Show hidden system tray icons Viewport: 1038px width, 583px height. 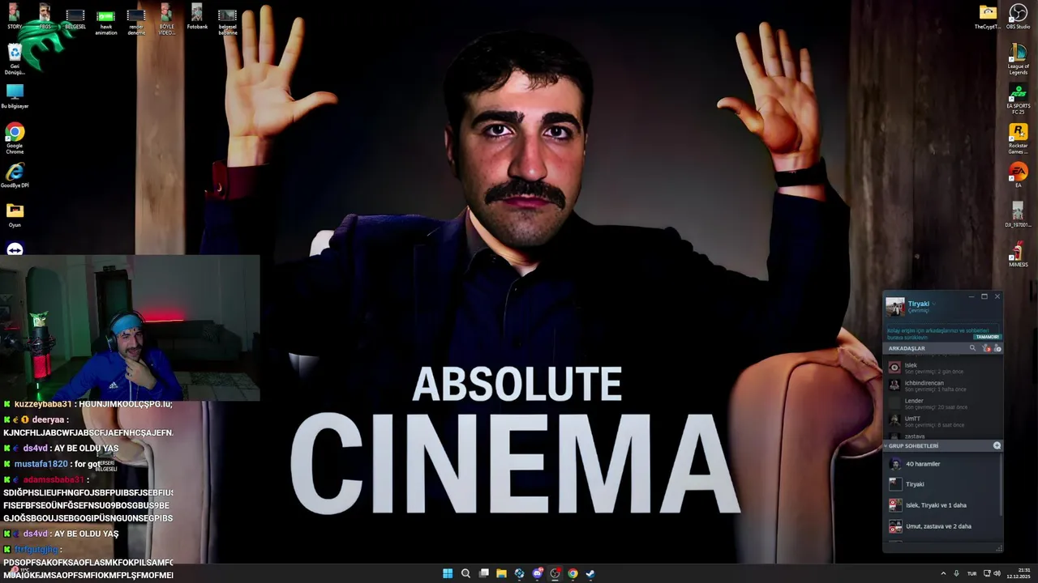tap(943, 573)
